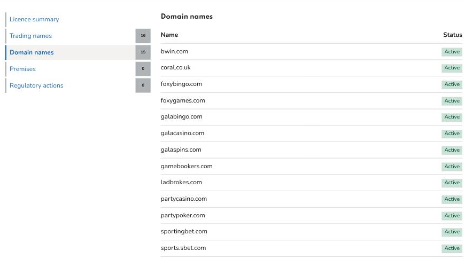
Task: Click Active status badge for bwin.com
Action: tap(452, 52)
